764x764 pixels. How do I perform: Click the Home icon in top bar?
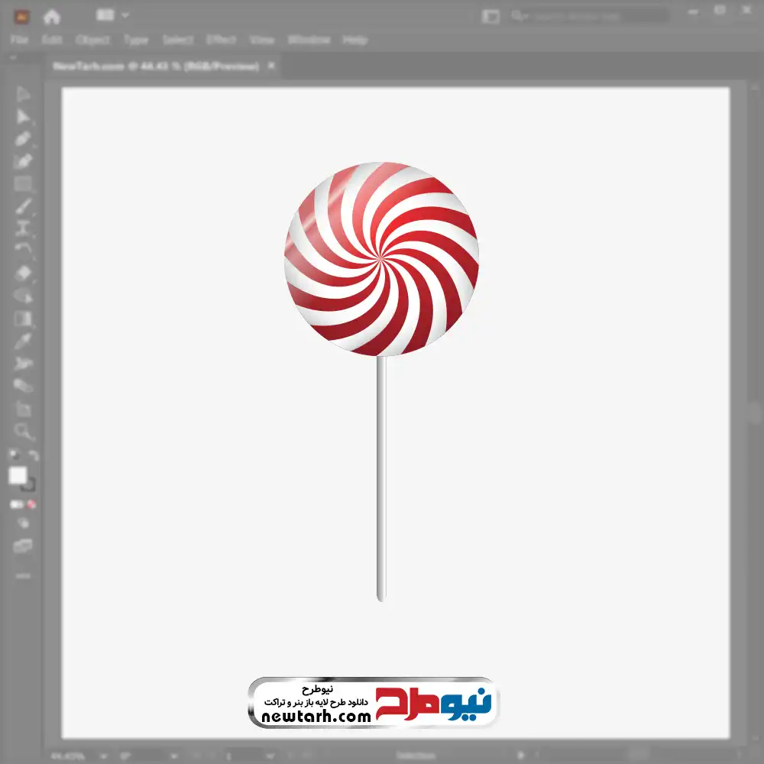click(51, 16)
